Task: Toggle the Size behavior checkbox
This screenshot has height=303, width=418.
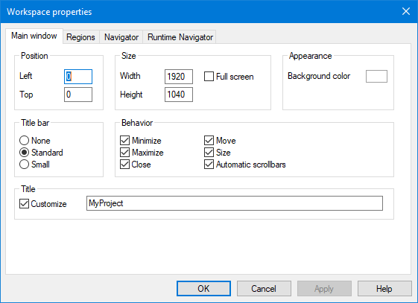Action: 209,153
